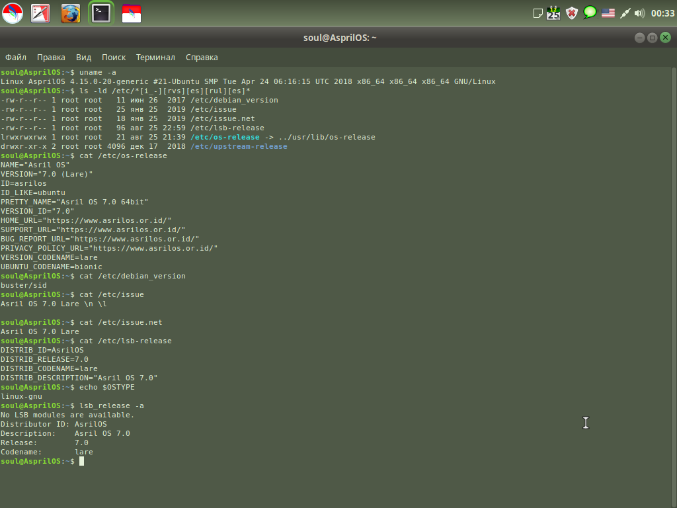Click the 'echo $OSTYPE' command line
Image resolution: width=677 pixels, height=508 pixels.
point(67,387)
